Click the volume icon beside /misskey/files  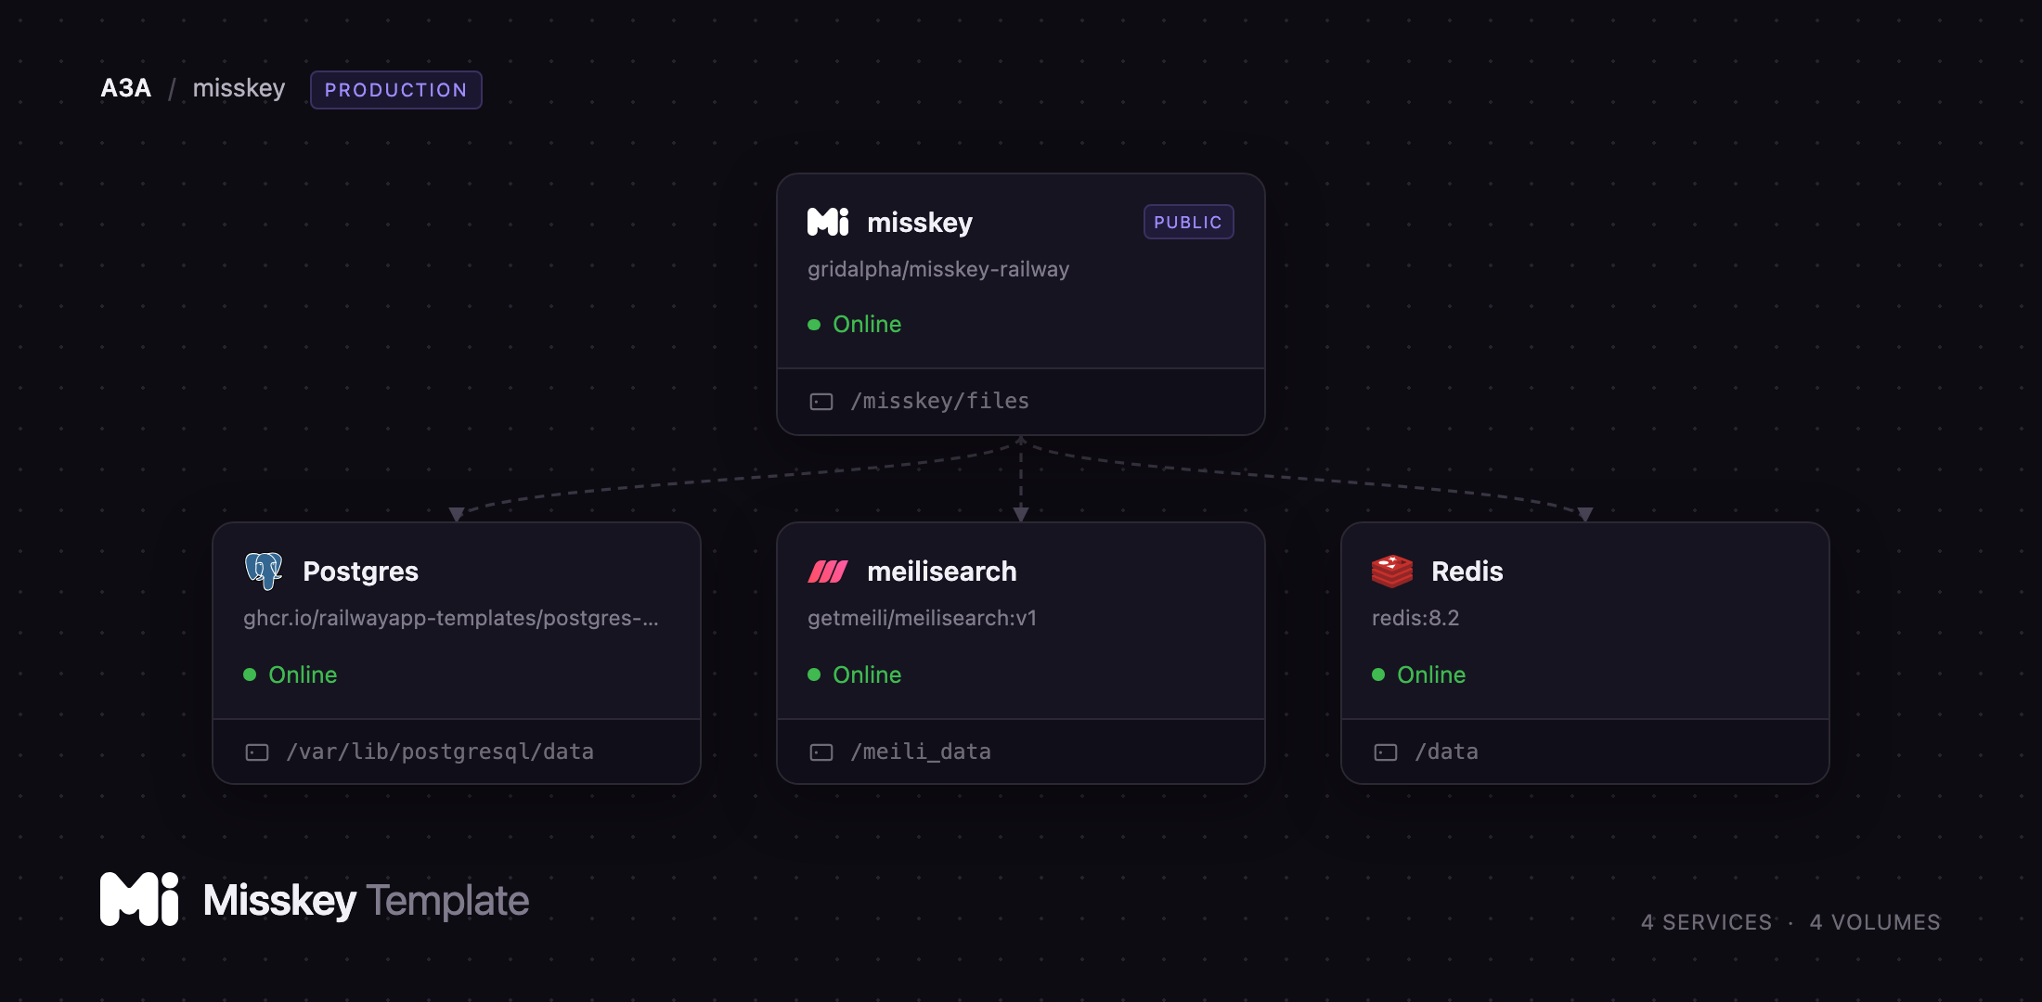(x=821, y=402)
